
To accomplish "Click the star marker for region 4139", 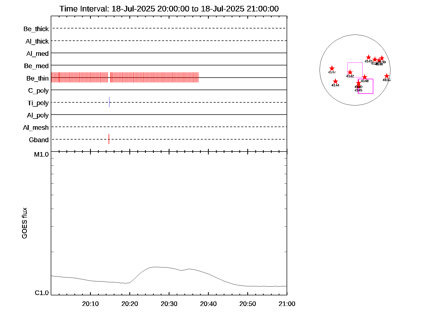I will tap(382, 58).
